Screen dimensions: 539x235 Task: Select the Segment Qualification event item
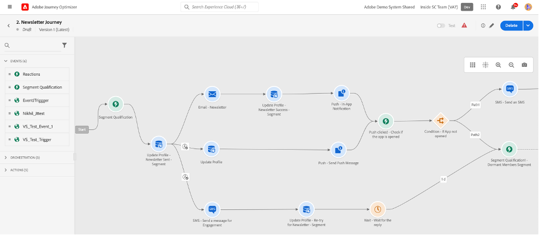coord(38,87)
